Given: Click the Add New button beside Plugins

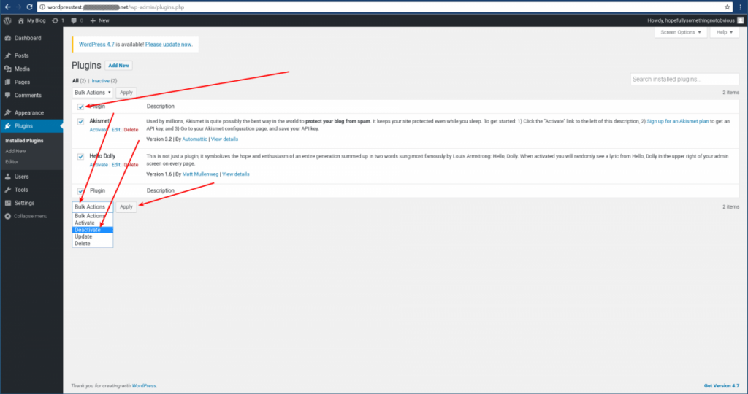Looking at the screenshot, I should click(x=118, y=66).
